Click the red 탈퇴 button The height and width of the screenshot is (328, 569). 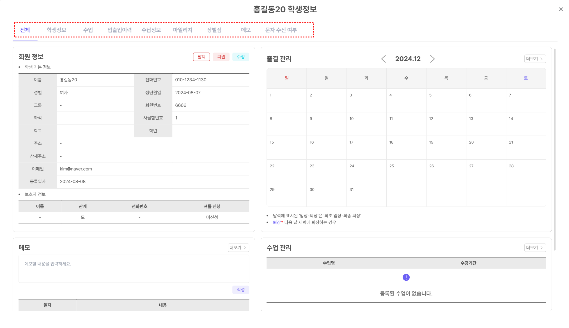click(x=201, y=57)
